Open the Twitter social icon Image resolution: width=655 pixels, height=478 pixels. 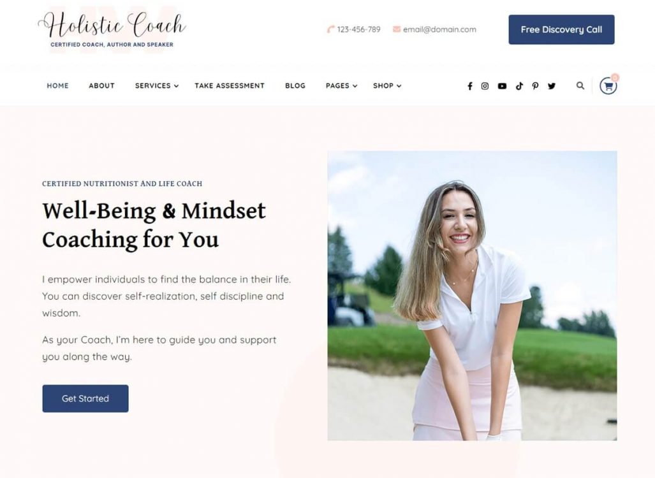pos(552,86)
